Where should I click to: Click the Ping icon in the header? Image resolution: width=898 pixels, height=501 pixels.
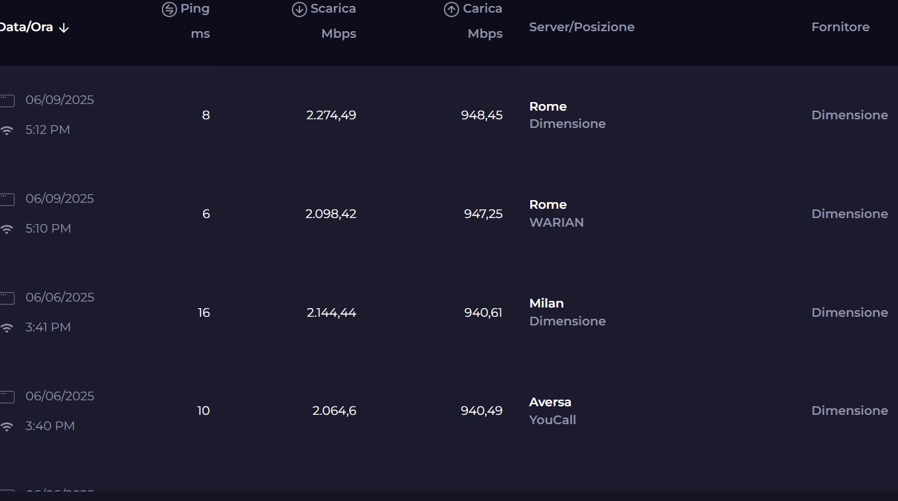[169, 9]
